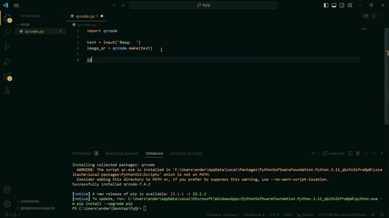Close the unsaved qrcoder.py tab dot

102,16
